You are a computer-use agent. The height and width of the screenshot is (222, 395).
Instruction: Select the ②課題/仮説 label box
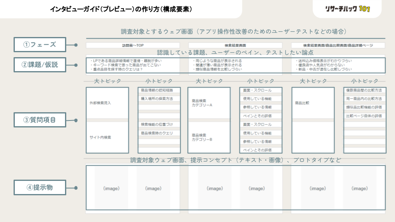(x=40, y=65)
